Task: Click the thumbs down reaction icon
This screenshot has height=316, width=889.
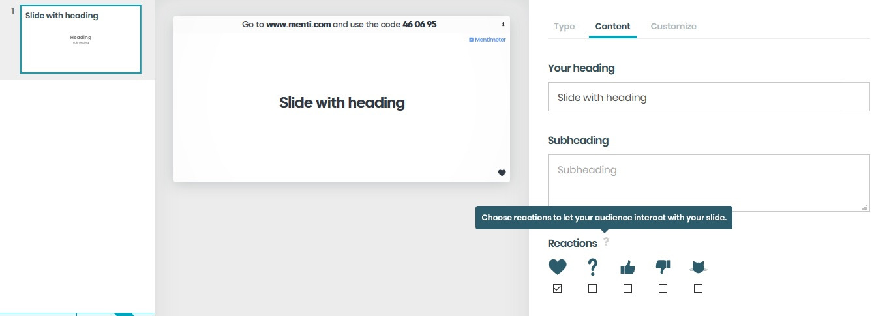Action: 663,266
